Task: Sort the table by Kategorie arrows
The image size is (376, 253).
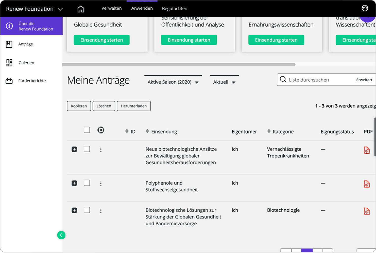Action: tap(269, 131)
